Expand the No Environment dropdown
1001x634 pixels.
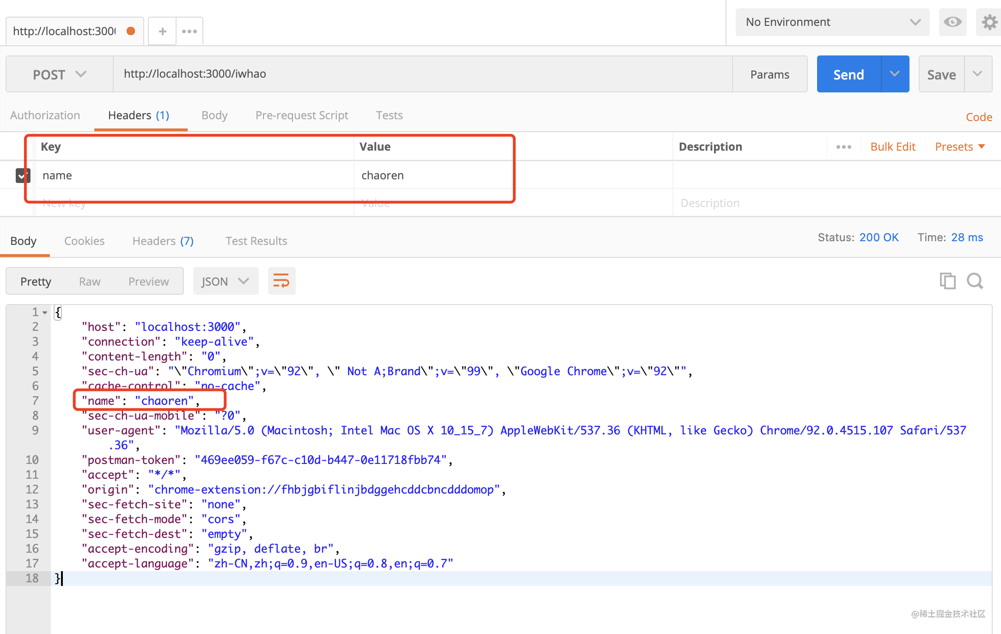tap(832, 22)
